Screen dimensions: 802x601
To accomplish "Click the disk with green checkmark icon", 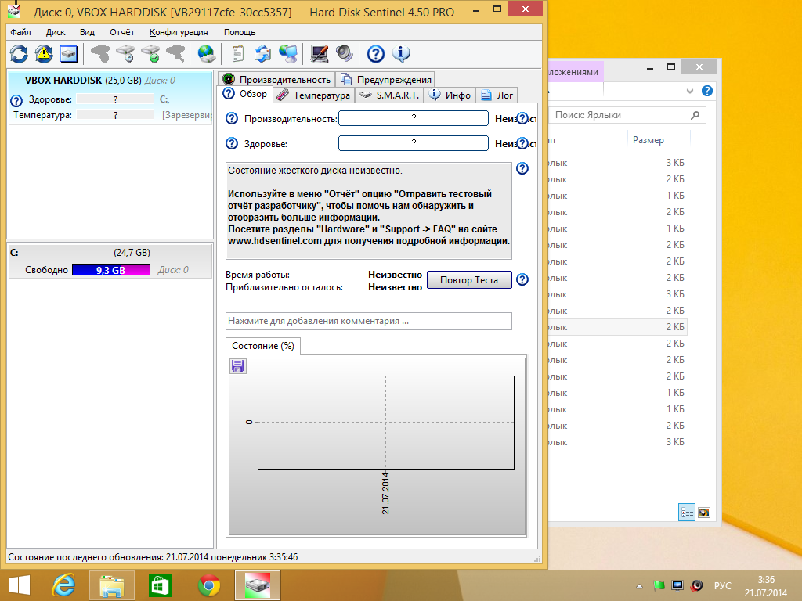I will point(150,54).
